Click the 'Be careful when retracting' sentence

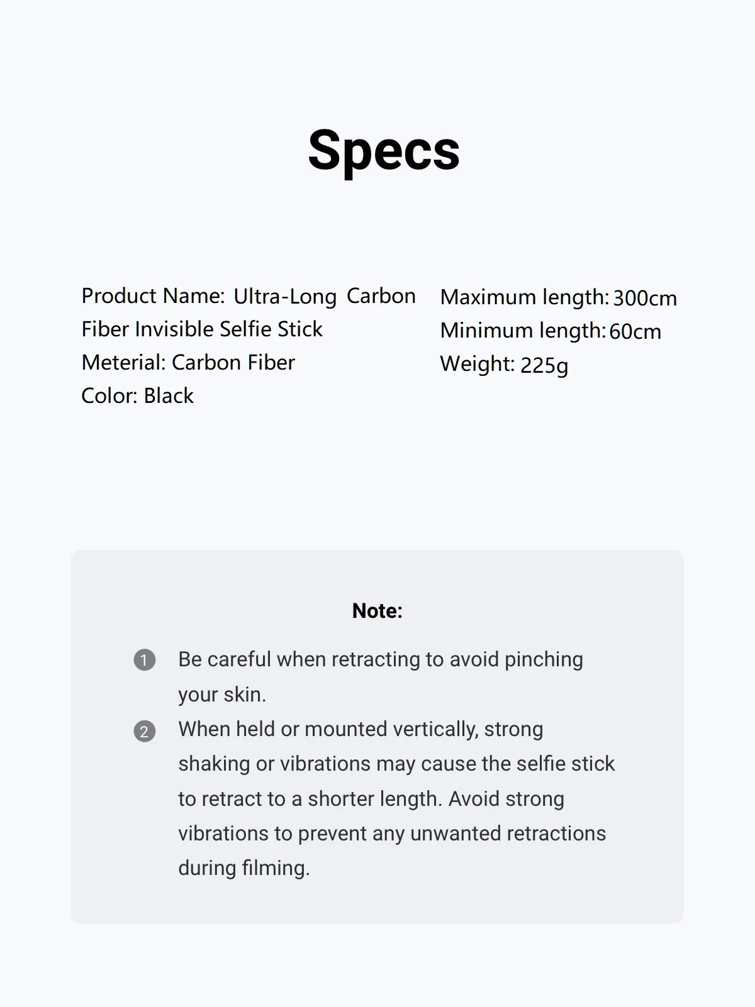point(381,659)
